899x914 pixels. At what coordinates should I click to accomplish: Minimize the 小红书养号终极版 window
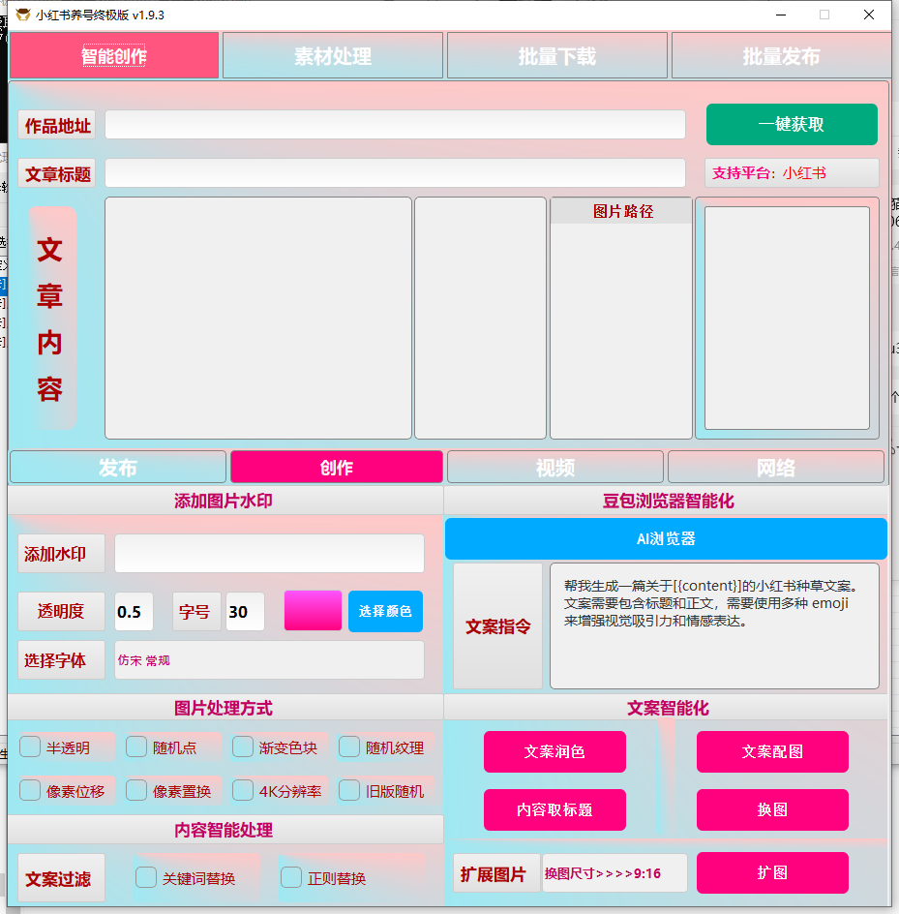(781, 15)
